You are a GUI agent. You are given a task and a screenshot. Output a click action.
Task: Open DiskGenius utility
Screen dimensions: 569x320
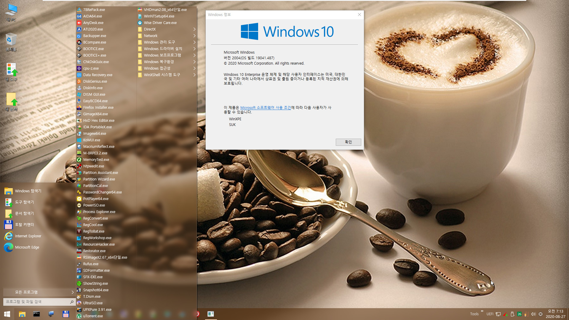click(x=95, y=81)
